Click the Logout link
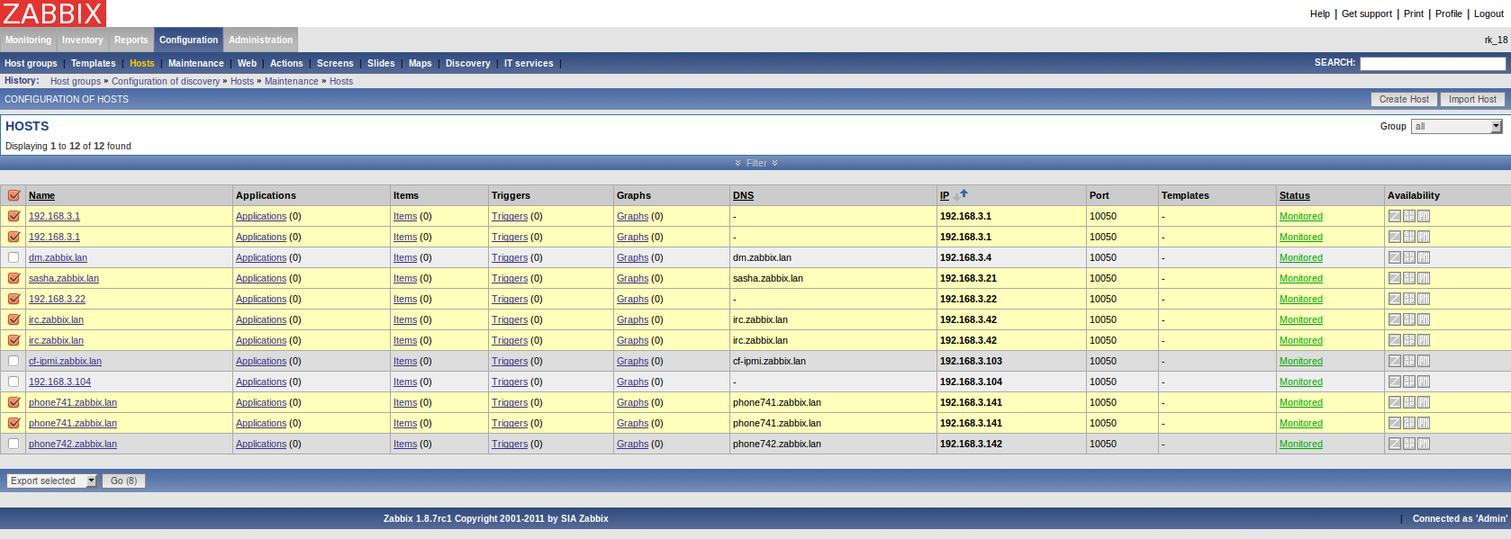The width and height of the screenshot is (1511, 539). point(1488,13)
